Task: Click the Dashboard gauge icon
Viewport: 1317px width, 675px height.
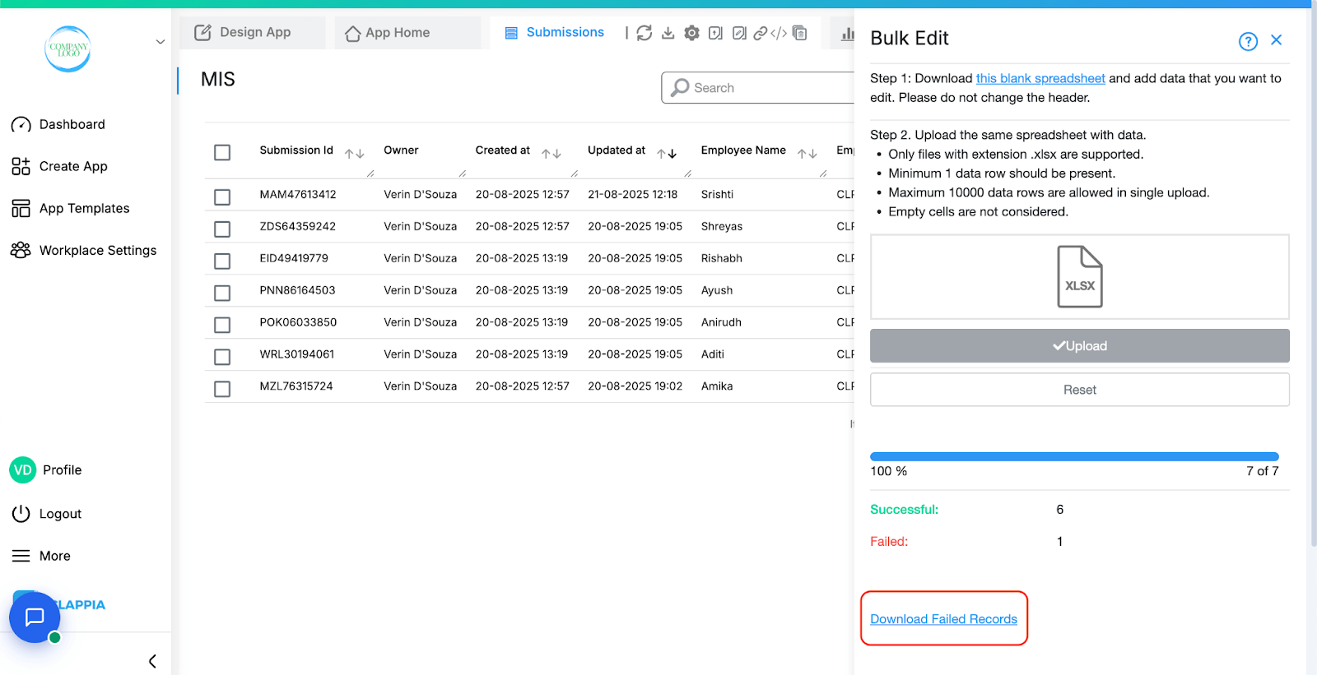Action: pyautogui.click(x=21, y=125)
